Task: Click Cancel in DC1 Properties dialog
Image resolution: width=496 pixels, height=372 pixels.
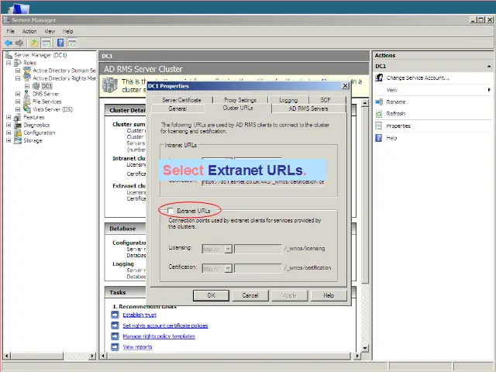Action: click(x=250, y=295)
